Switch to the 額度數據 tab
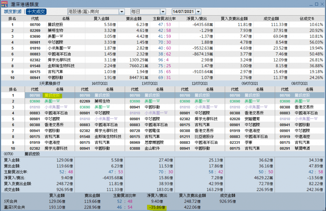The width and height of the screenshot is (326, 211). [13, 12]
